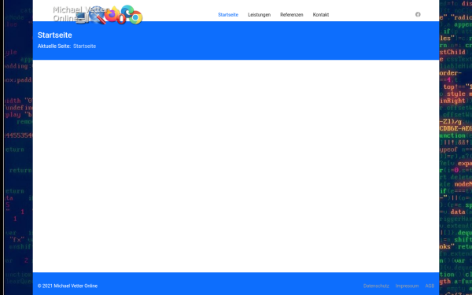This screenshot has width=472, height=295.
Task: Click the Chrome icon in the logo
Action: (x=136, y=18)
